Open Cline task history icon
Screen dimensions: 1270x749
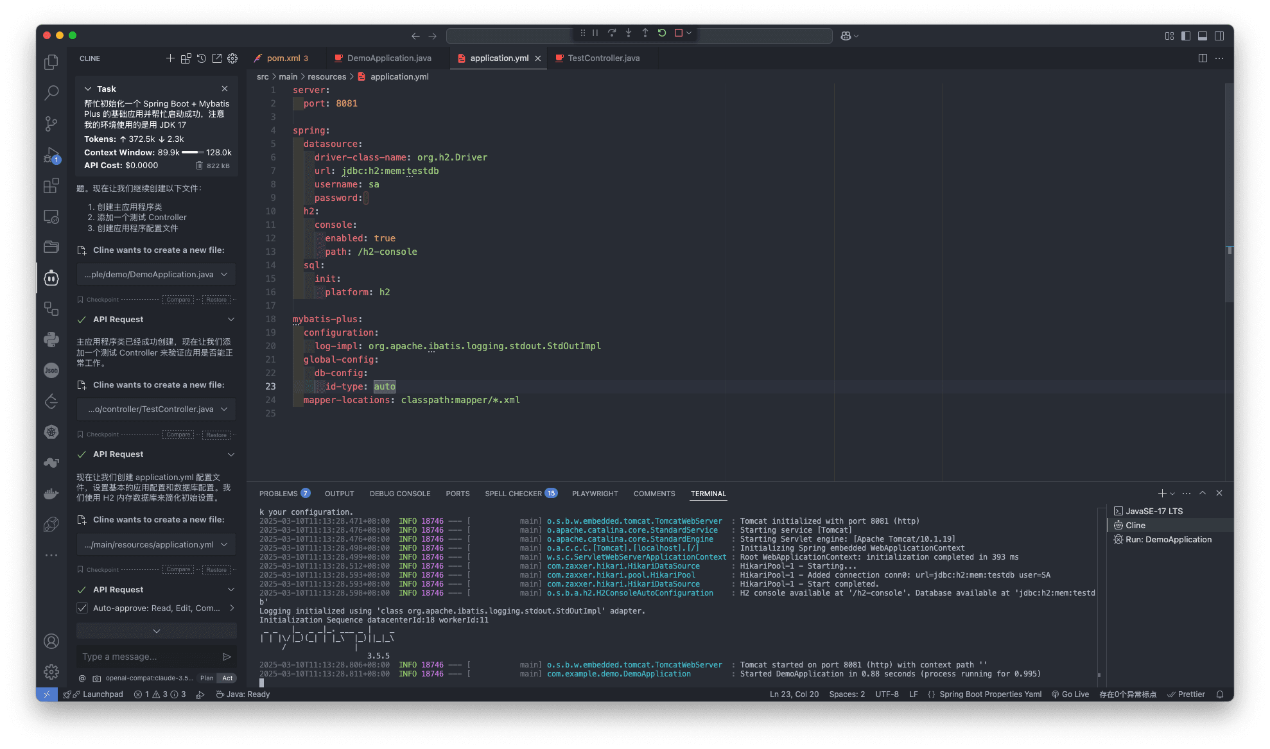pyautogui.click(x=201, y=58)
